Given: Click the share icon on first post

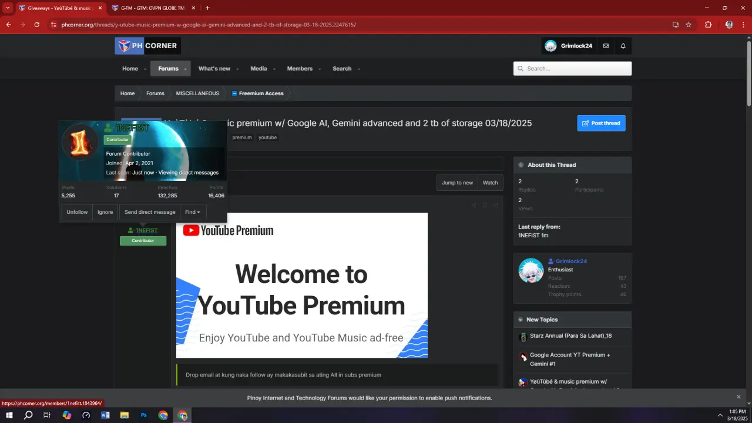Looking at the screenshot, I should pyautogui.click(x=474, y=205).
